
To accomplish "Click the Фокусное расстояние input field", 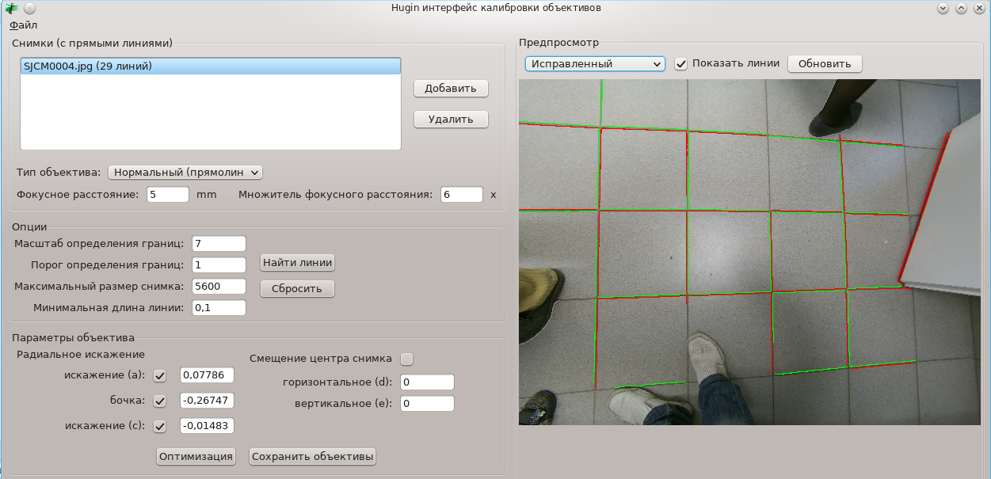I will [x=167, y=195].
